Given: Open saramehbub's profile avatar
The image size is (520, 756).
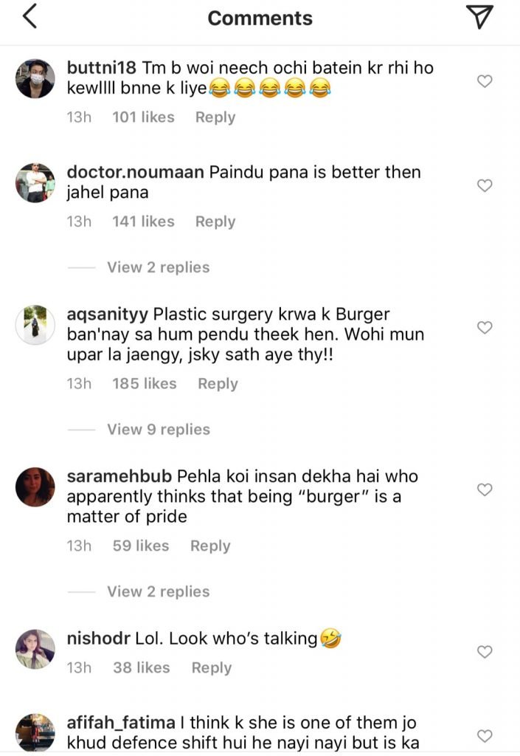Looking at the screenshot, I should 35,487.
